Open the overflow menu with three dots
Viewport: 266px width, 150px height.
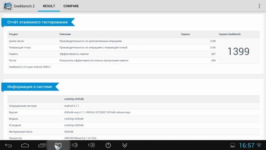(259, 6)
